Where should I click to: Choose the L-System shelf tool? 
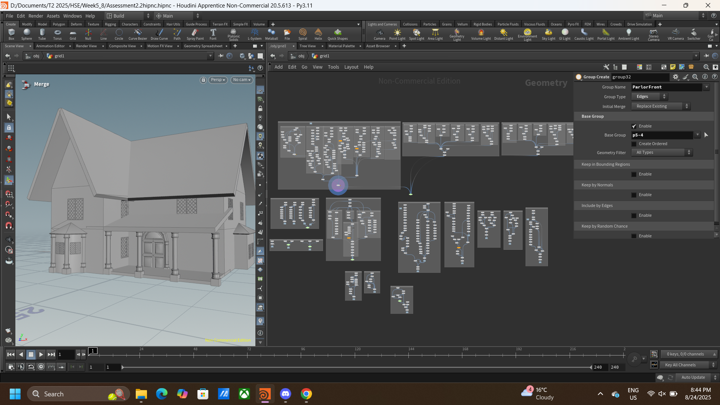click(255, 34)
